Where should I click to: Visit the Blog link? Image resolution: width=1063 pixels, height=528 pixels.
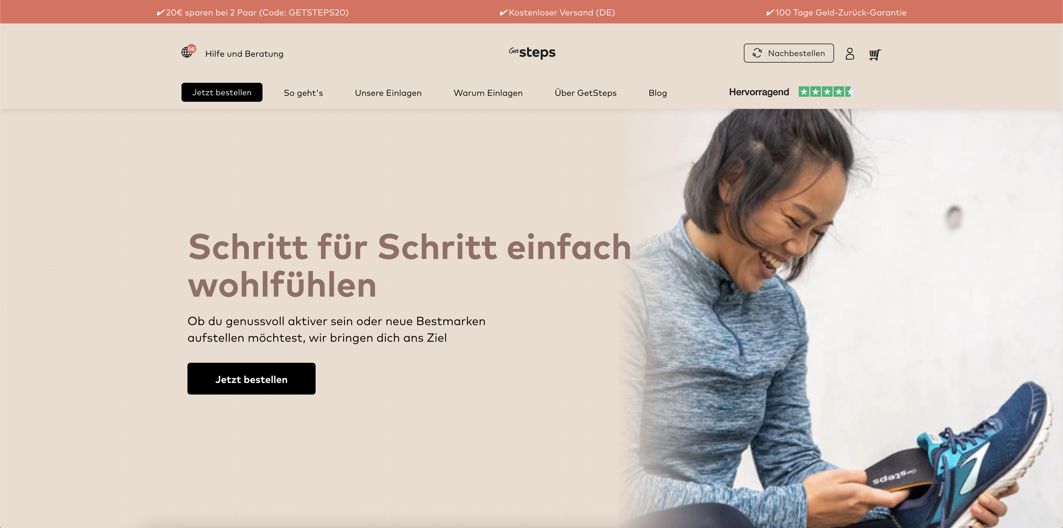coord(658,93)
